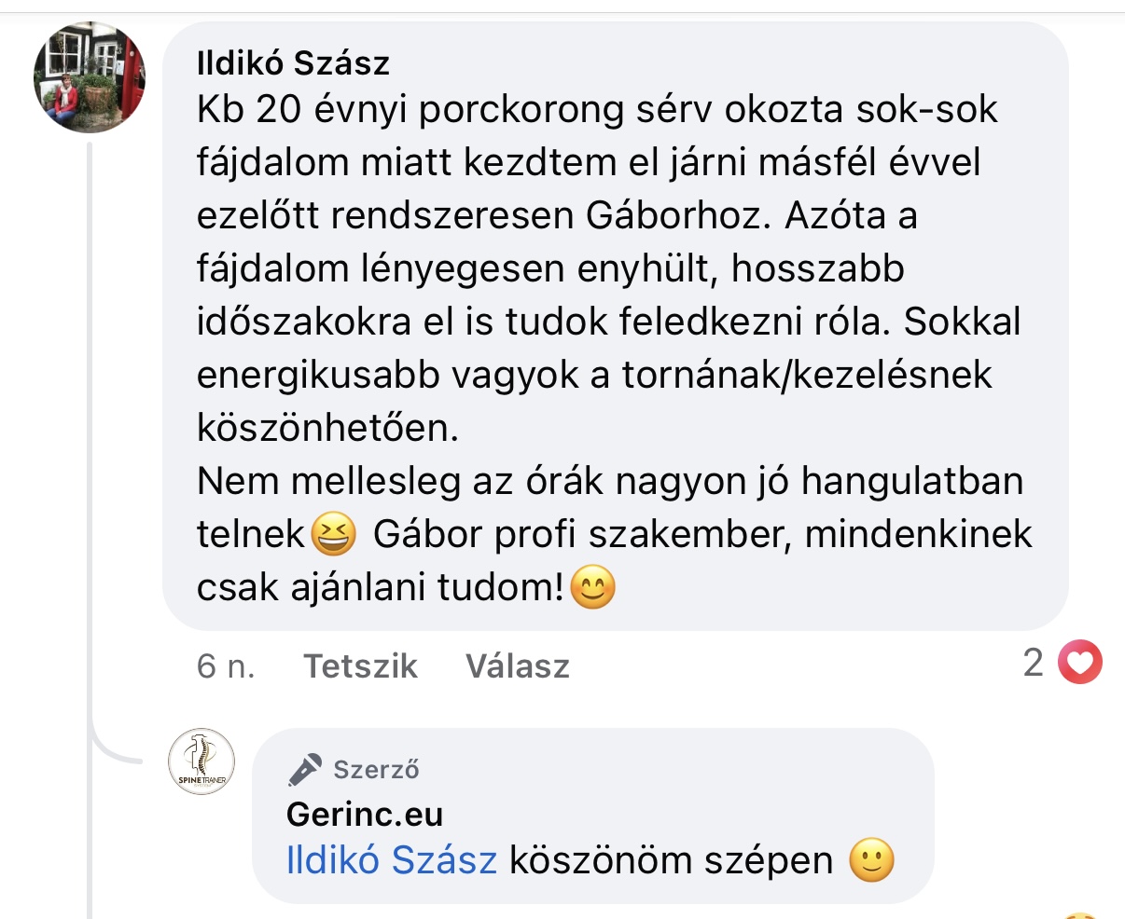Click the Szerző author label
The width and height of the screenshot is (1125, 919).
[376, 769]
